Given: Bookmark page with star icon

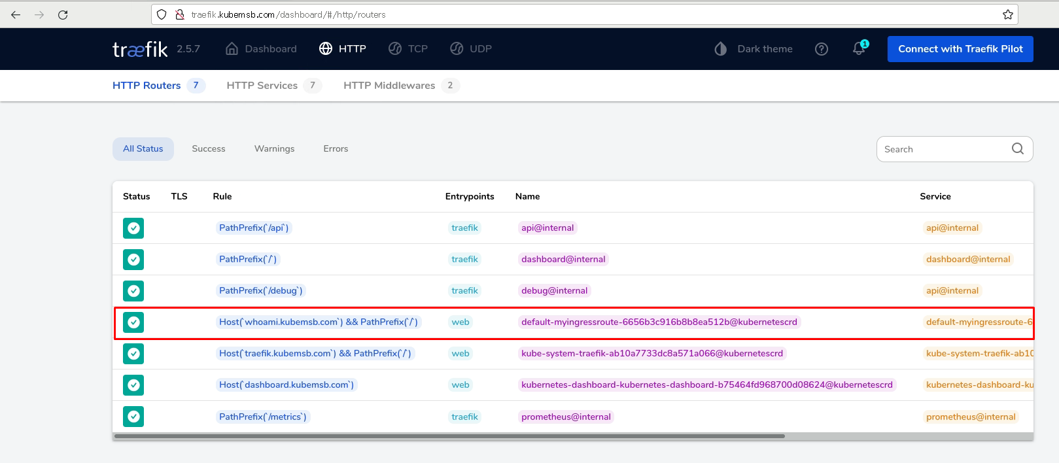Looking at the screenshot, I should [1008, 14].
